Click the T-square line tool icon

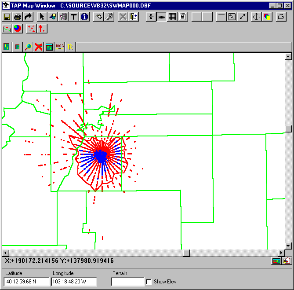click(221, 17)
